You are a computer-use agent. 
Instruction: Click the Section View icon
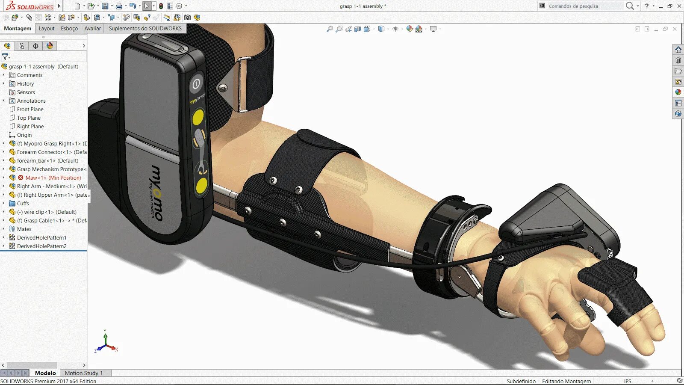coord(358,29)
